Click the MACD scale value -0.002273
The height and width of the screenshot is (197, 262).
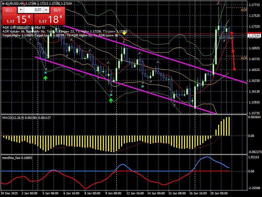click(x=254, y=152)
